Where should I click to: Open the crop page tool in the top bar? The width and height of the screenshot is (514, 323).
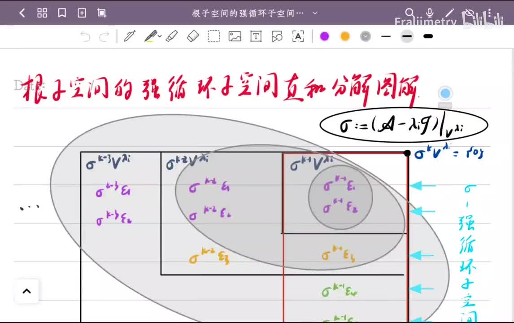click(102, 13)
